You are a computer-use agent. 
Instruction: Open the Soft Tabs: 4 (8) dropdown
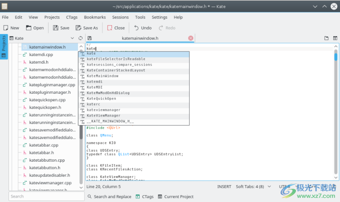(x=253, y=187)
